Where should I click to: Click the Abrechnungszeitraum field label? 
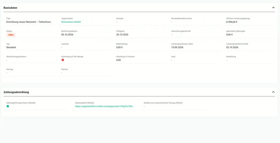click(x=16, y=57)
